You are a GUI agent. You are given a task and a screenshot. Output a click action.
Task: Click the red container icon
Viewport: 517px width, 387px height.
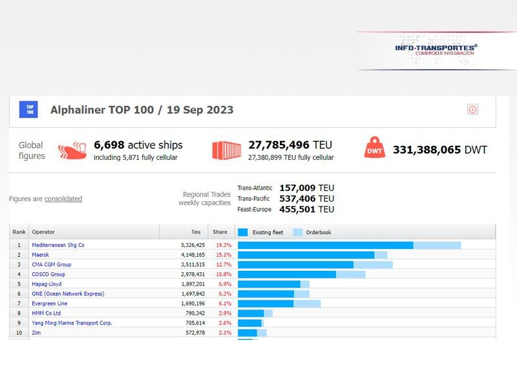tap(227, 150)
